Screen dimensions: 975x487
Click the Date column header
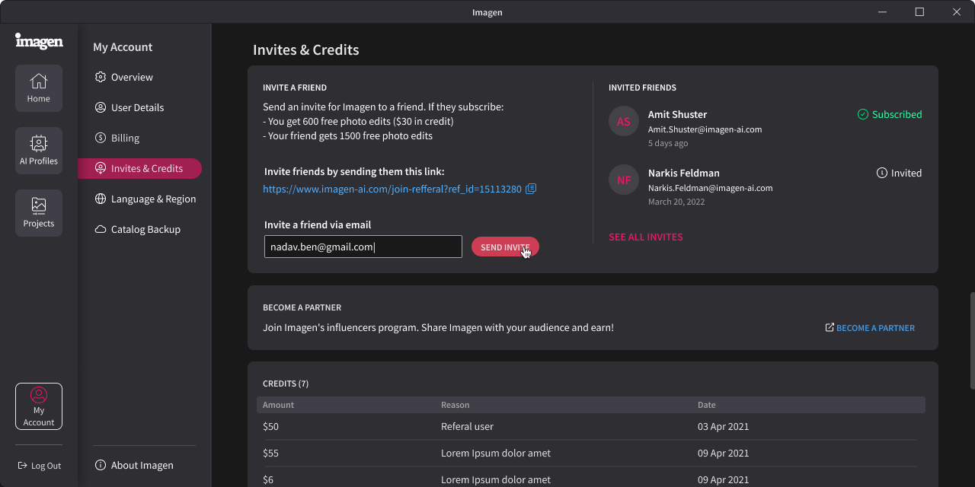(707, 405)
